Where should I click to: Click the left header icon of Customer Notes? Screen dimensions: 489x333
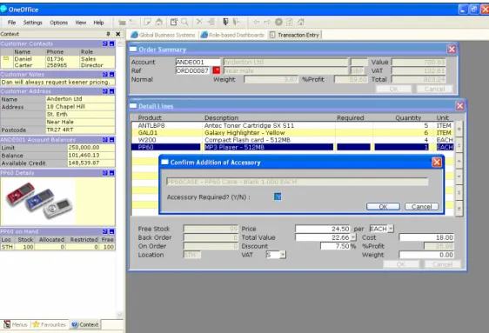point(105,75)
